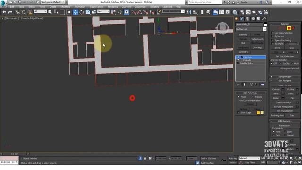Screen dimensions: 302x170
Task: Activate the Select and Move tool
Action: click(75, 12)
